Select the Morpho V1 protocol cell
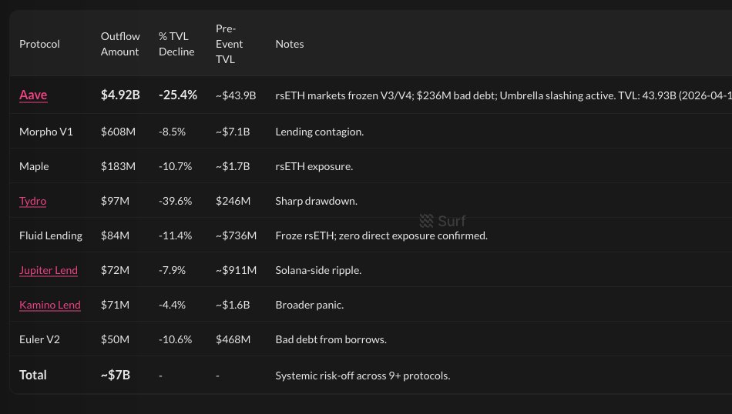Image resolution: width=732 pixels, height=414 pixels. pos(48,132)
